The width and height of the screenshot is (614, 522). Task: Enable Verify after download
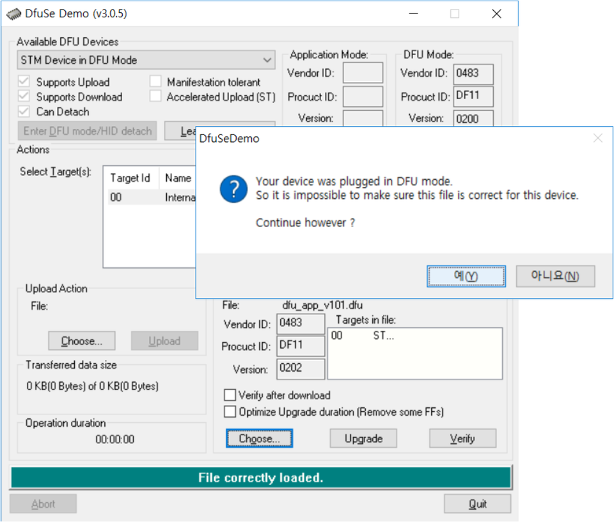point(230,395)
